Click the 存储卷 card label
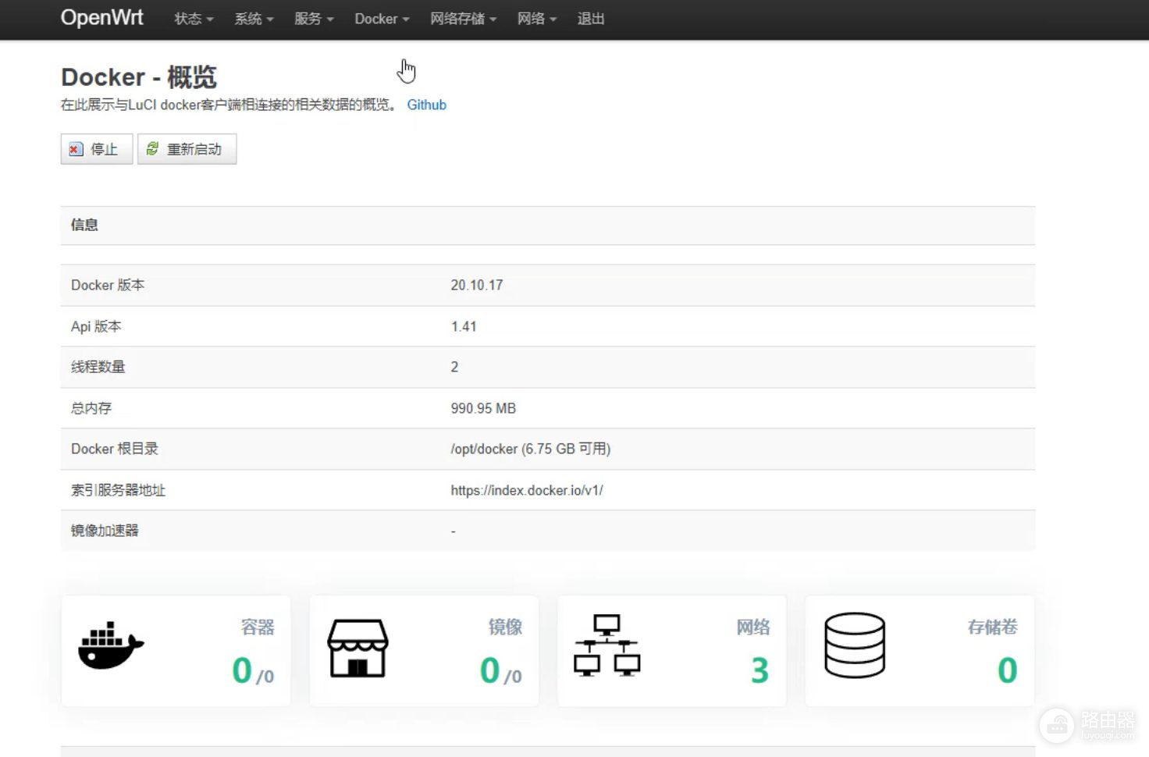Screen dimensions: 1149x757 point(992,627)
